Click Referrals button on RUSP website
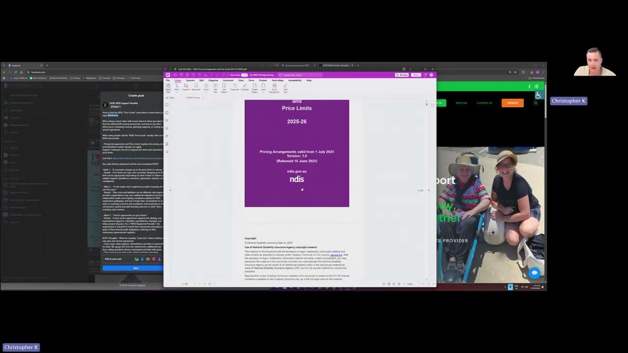This screenshot has width=628, height=353. [x=513, y=103]
